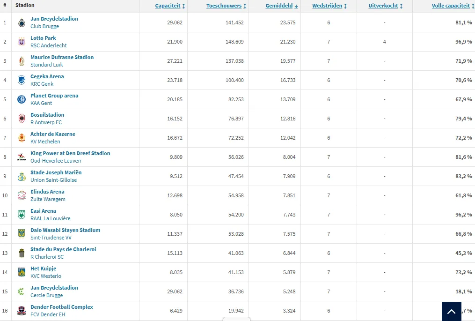The width and height of the screenshot is (475, 321).
Task: Click the R Antwerp FC logo
Action: 21,119
